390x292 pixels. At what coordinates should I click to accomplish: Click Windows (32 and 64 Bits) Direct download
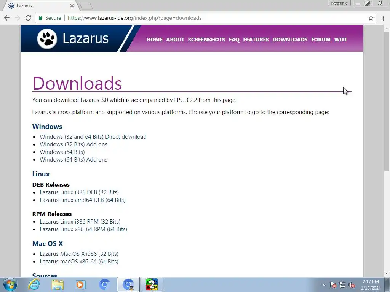93,137
